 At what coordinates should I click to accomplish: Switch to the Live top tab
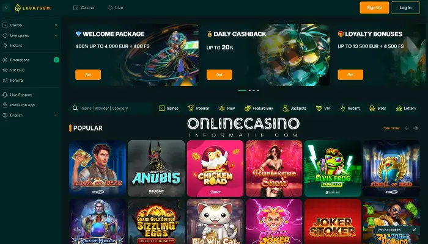pyautogui.click(x=116, y=7)
